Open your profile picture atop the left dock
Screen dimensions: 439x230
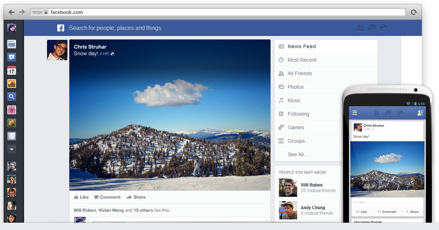pyautogui.click(x=12, y=28)
